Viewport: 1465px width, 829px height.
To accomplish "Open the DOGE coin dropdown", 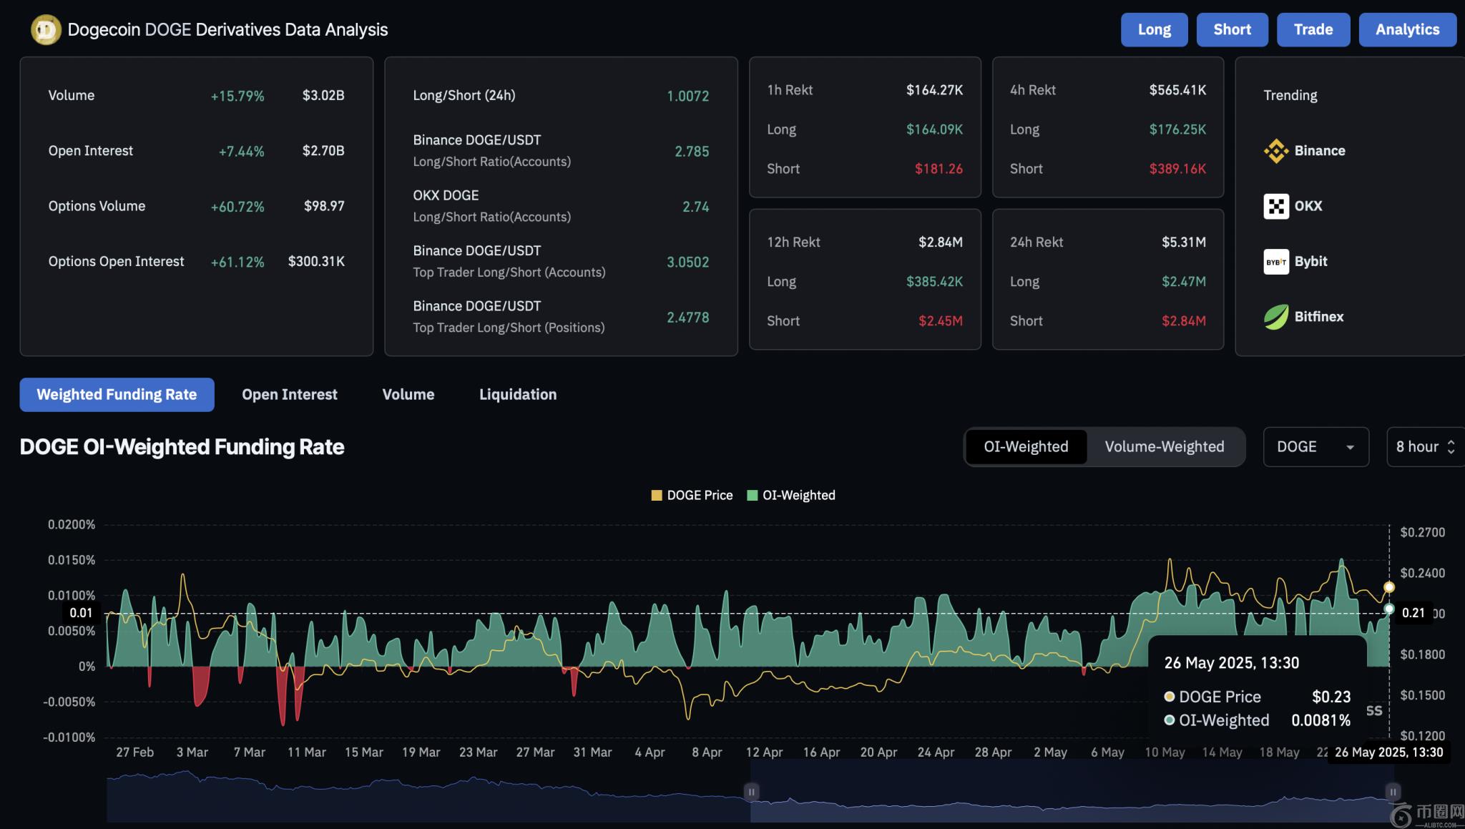I will (x=1315, y=447).
